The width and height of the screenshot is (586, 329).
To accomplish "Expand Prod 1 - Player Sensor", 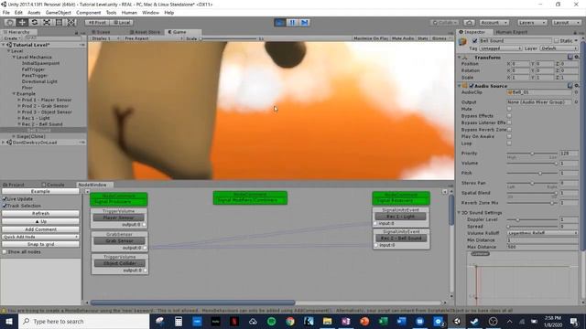I will click(19, 100).
